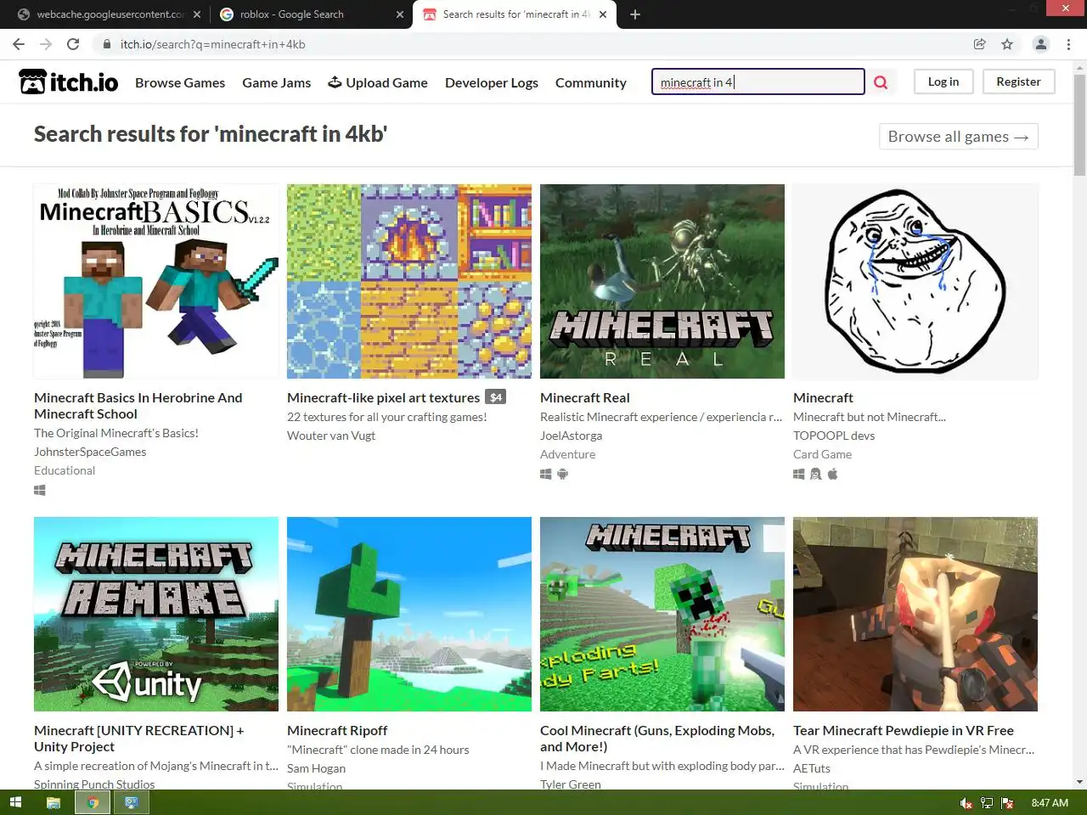Click author TOPOOPL devs
This screenshot has height=815, width=1087.
pyautogui.click(x=834, y=436)
